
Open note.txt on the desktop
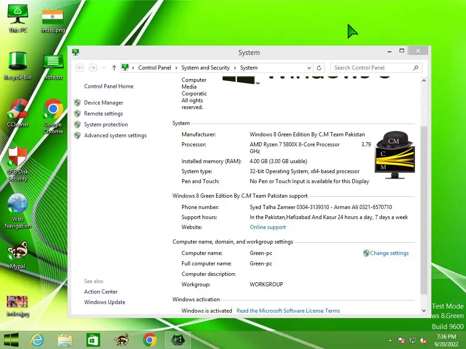53,67
